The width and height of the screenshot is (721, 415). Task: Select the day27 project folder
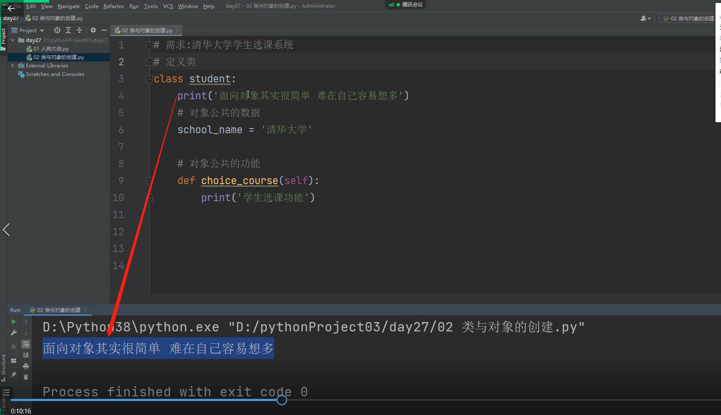tap(34, 40)
